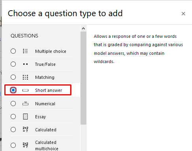Click the True/False two-dot icon

(x=25, y=64)
